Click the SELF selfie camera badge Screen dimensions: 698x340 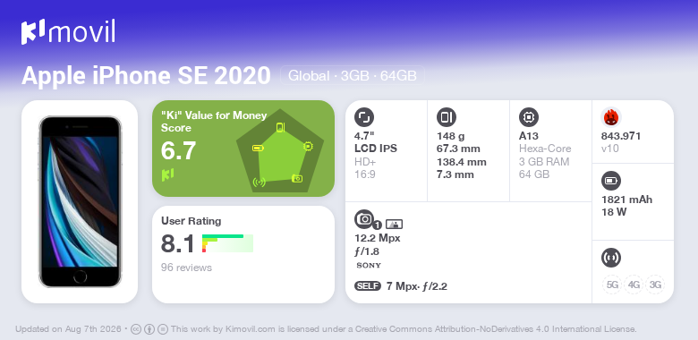[x=368, y=286]
